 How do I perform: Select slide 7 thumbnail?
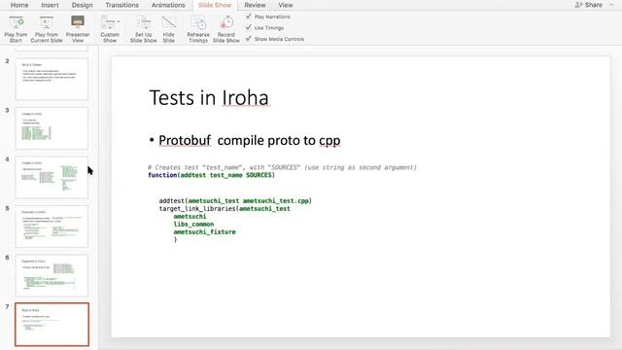52,324
